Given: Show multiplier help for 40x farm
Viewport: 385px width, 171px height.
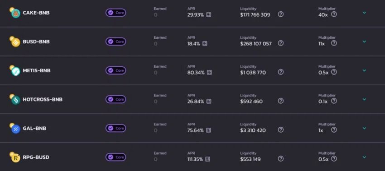Looking at the screenshot, I should pyautogui.click(x=334, y=14).
